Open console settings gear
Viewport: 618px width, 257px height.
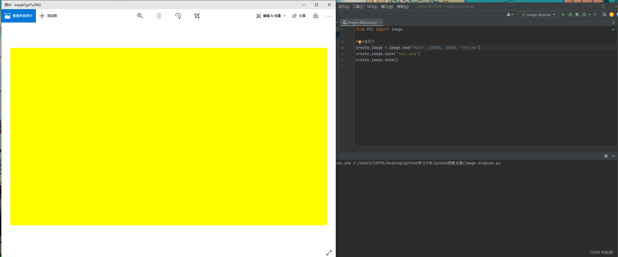tap(606, 156)
